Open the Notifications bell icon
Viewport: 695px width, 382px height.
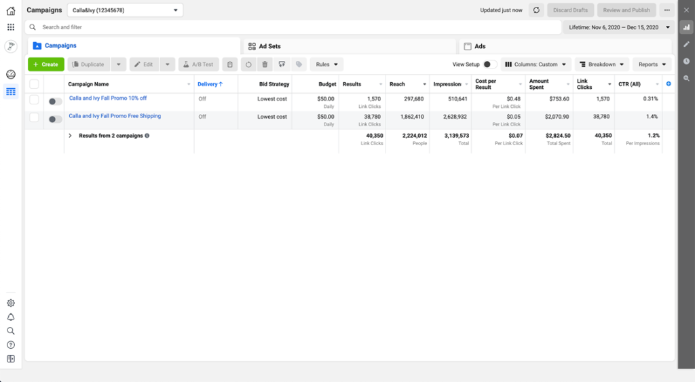(11, 318)
